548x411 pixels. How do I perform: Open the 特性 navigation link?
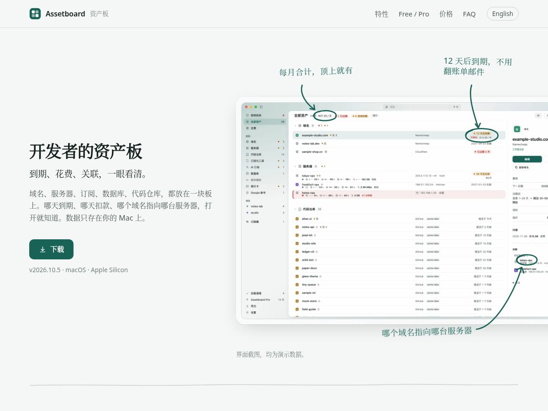[x=382, y=14]
